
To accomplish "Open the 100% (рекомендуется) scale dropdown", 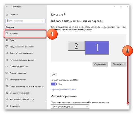I will pyautogui.click(x=70, y=107).
